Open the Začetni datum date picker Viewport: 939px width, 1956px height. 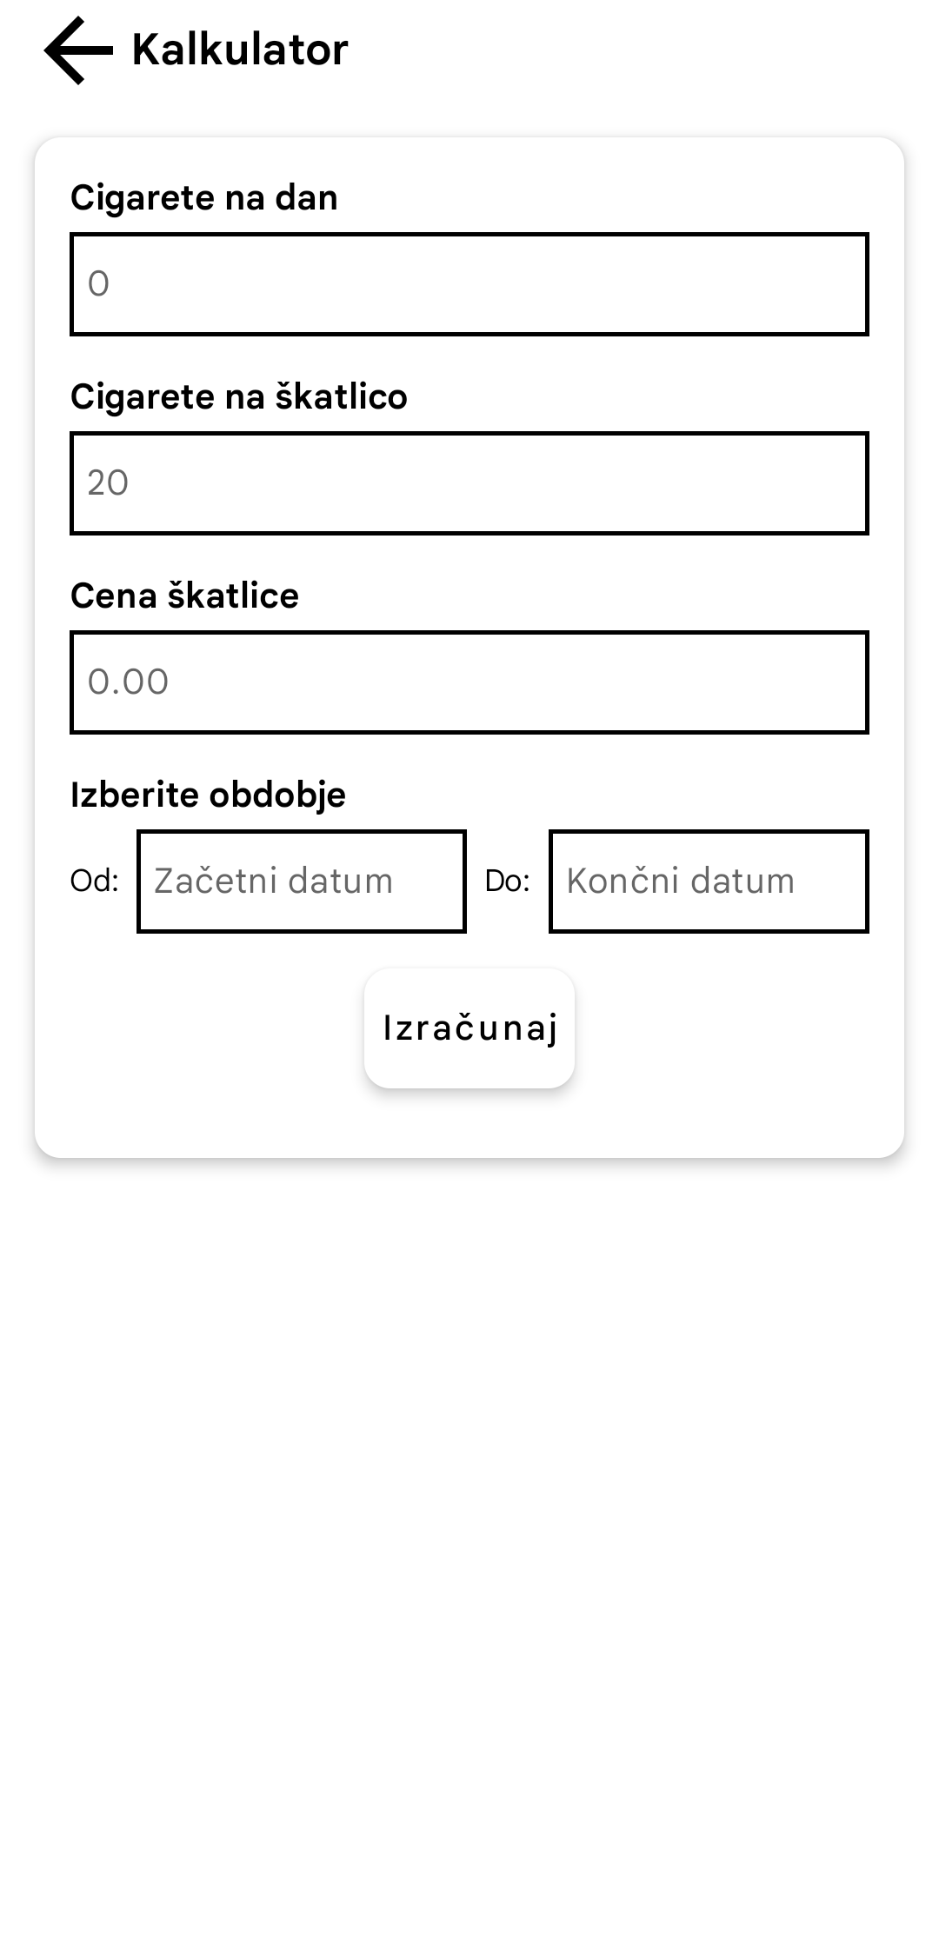301,882
